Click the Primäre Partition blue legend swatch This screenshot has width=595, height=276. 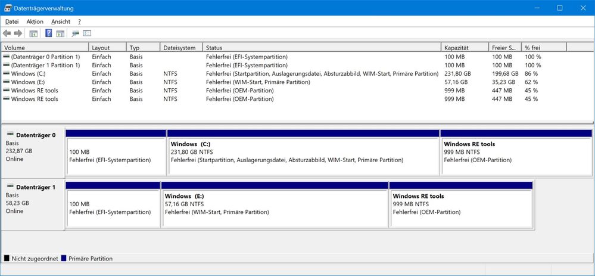tap(64, 259)
